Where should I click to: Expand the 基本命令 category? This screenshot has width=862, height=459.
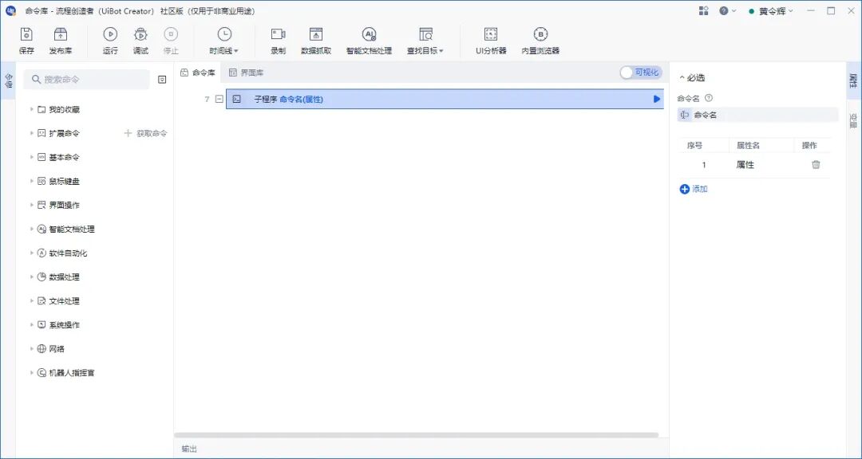pos(32,158)
